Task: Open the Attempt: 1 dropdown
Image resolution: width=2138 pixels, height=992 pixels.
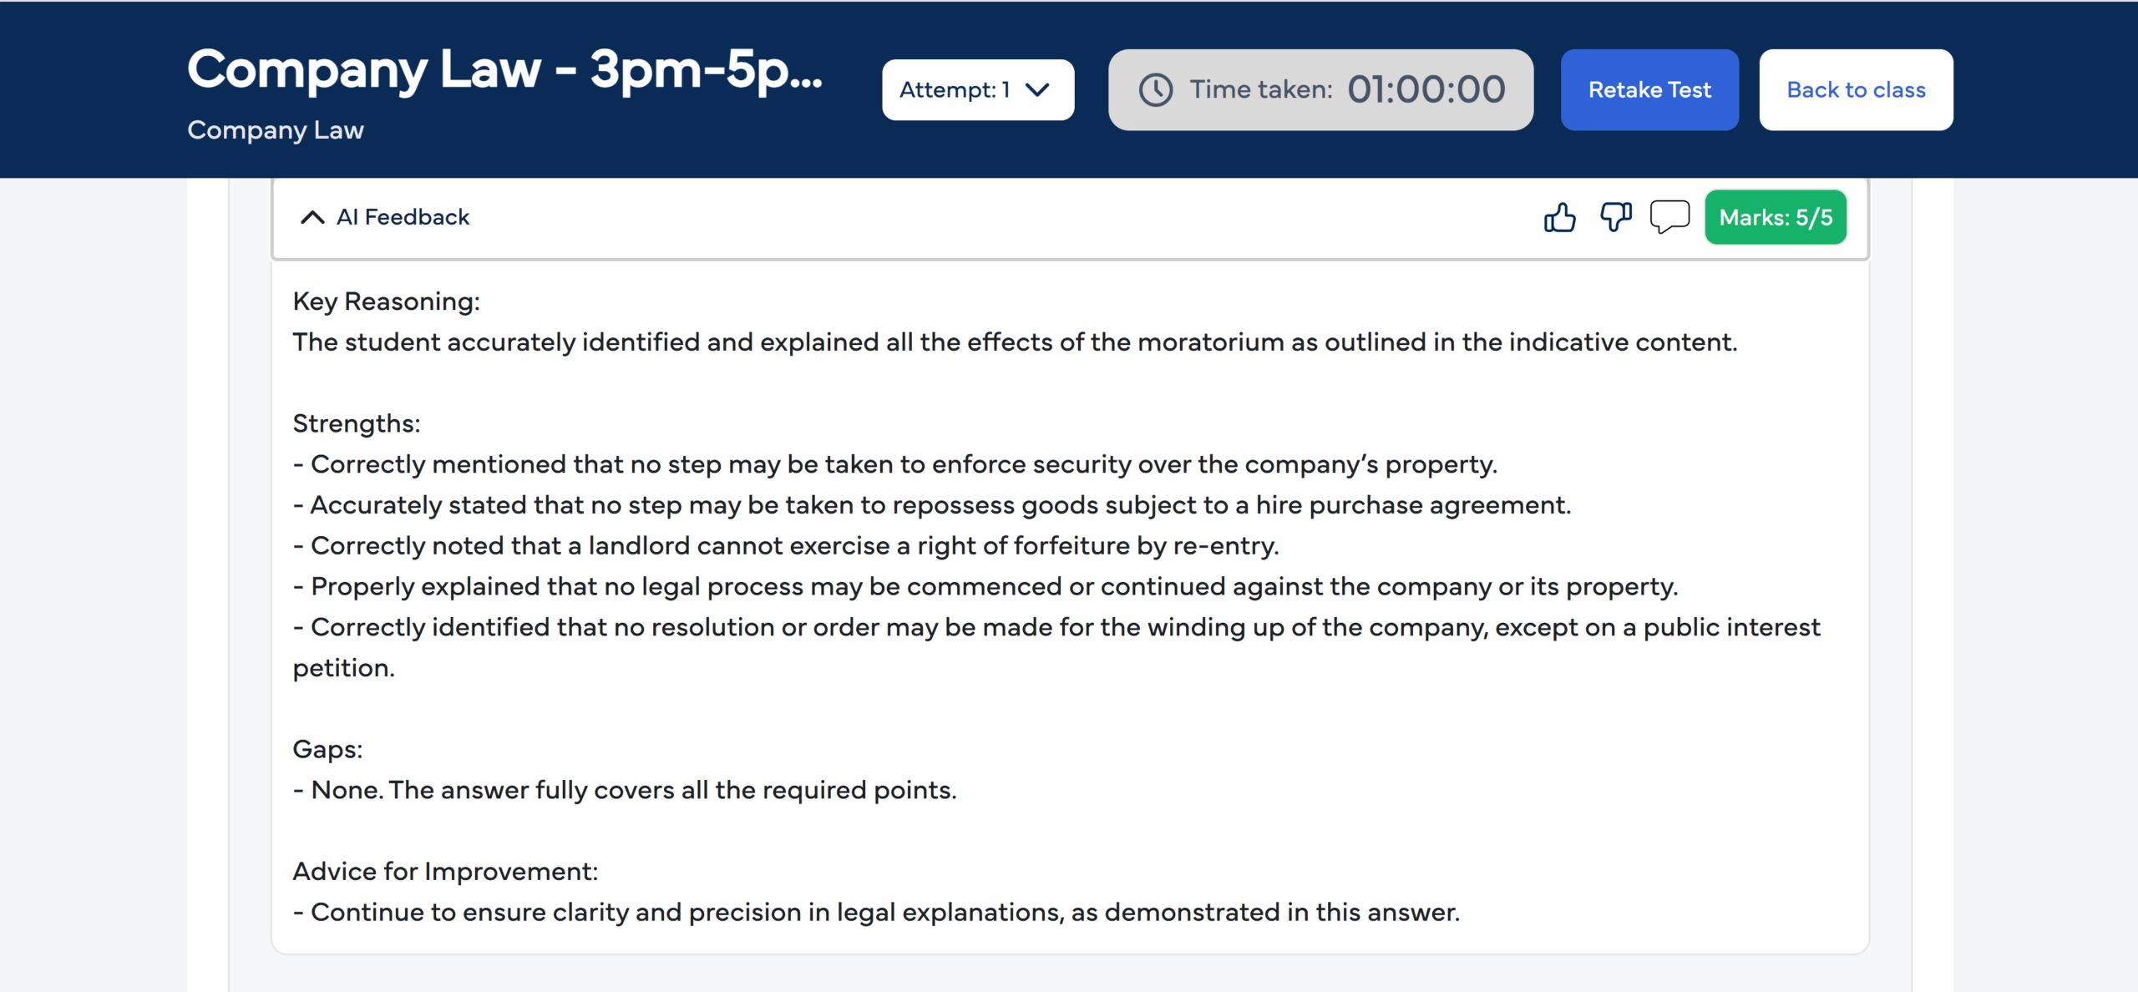Action: pyautogui.click(x=977, y=90)
